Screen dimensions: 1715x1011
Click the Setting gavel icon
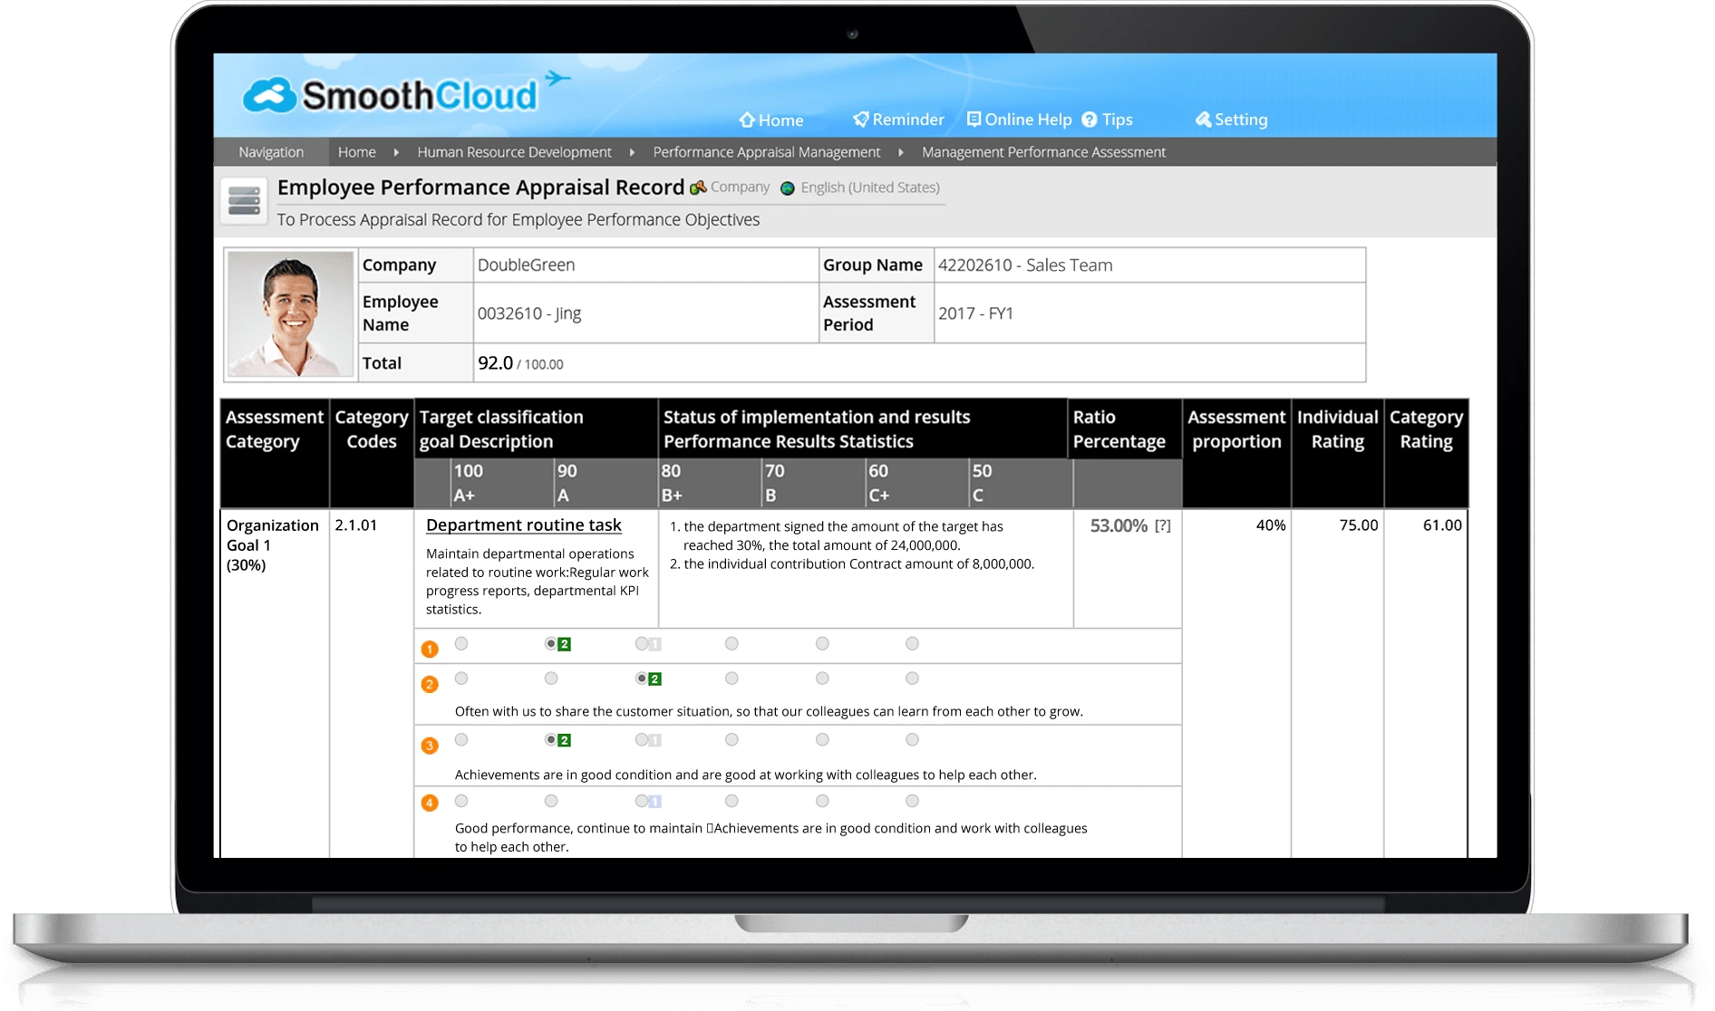[x=1203, y=119]
